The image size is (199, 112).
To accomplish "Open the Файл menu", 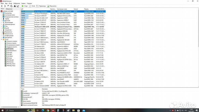I will 2,3.
